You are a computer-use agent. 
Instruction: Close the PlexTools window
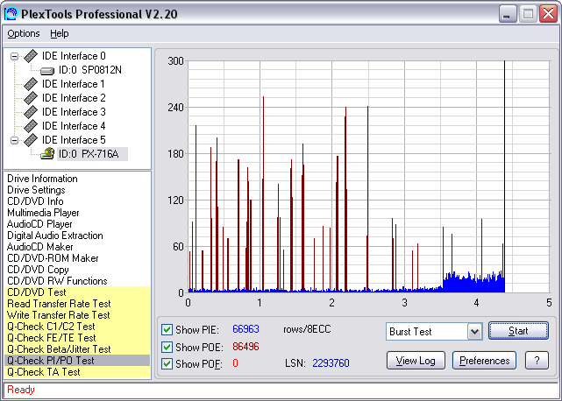click(548, 14)
